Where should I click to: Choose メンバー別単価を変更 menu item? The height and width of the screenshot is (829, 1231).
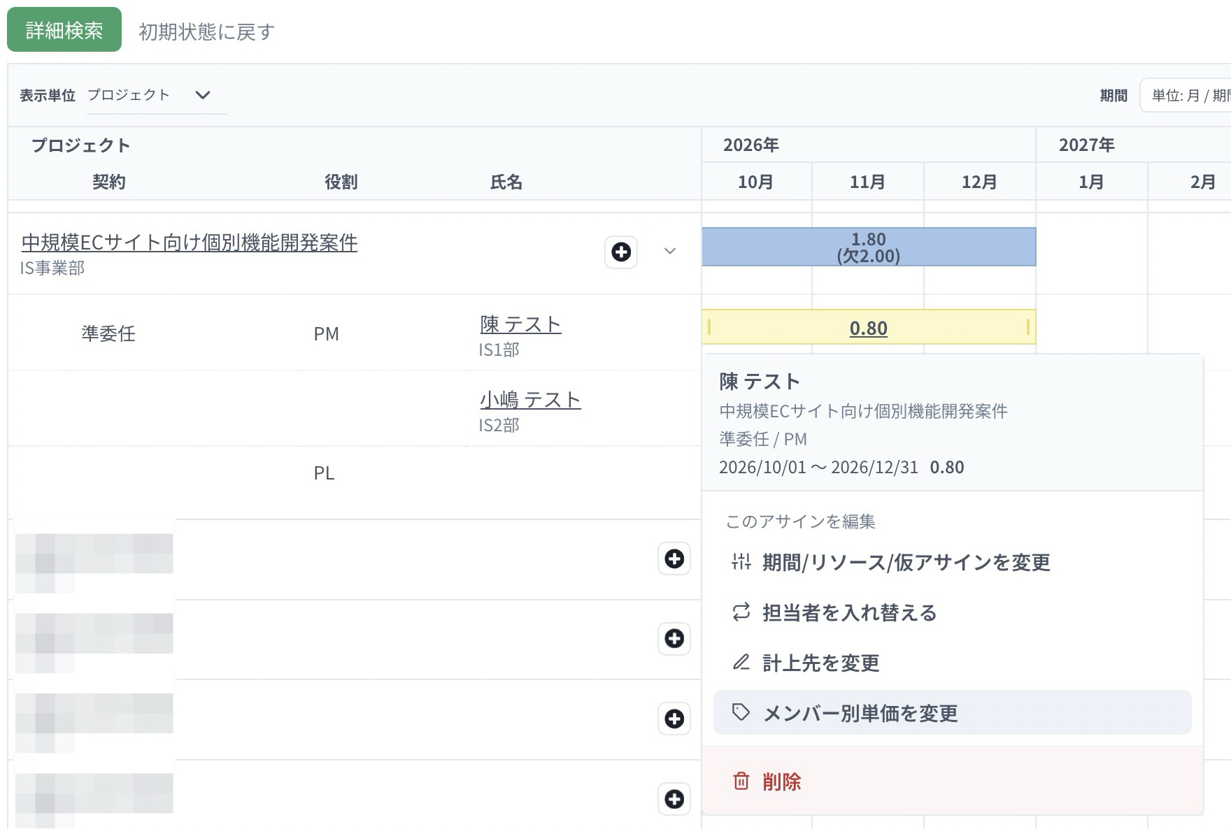pos(952,713)
